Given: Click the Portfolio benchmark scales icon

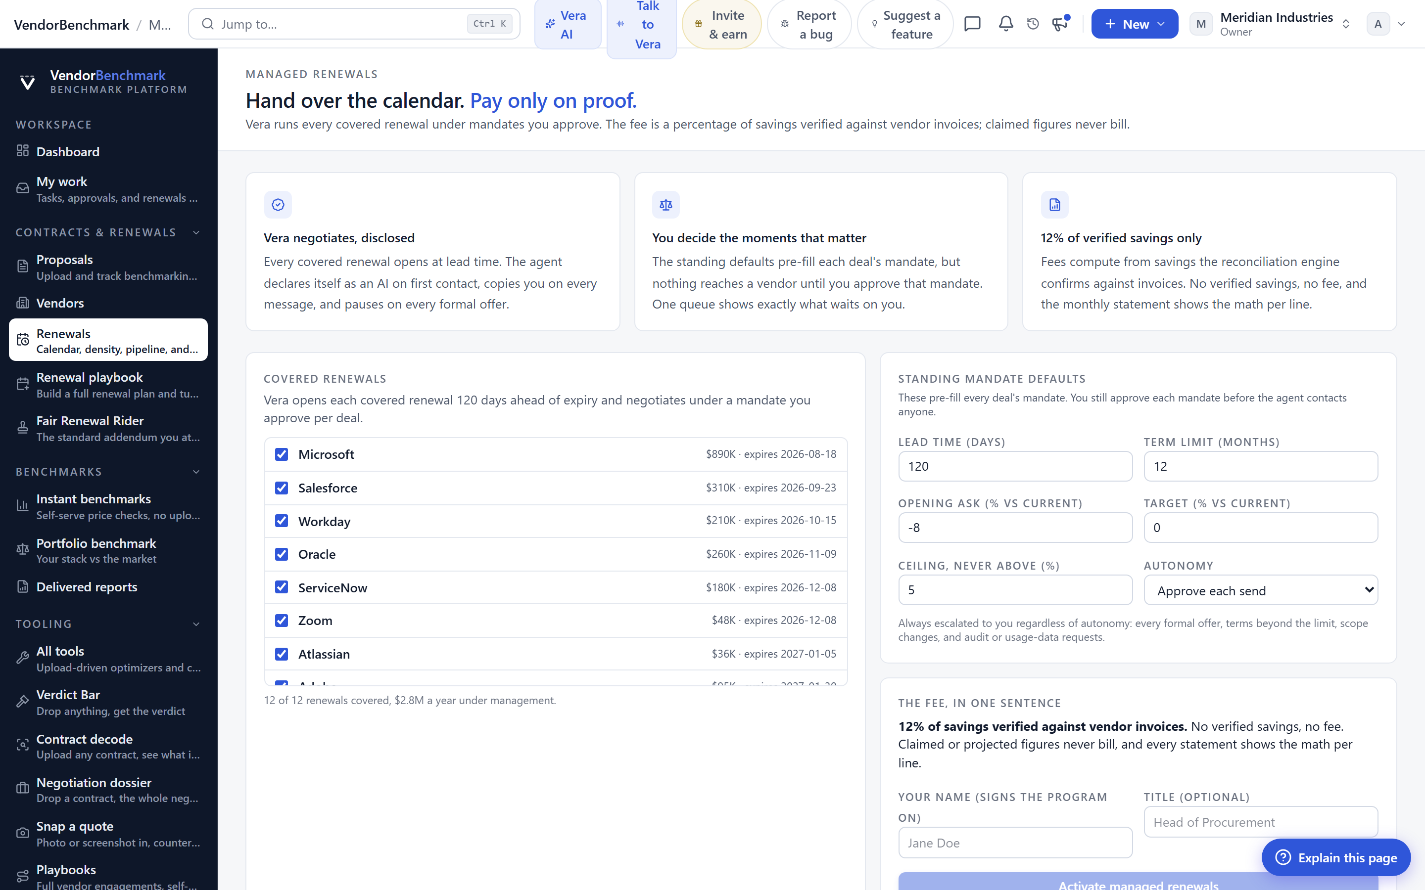Looking at the screenshot, I should coord(22,550).
